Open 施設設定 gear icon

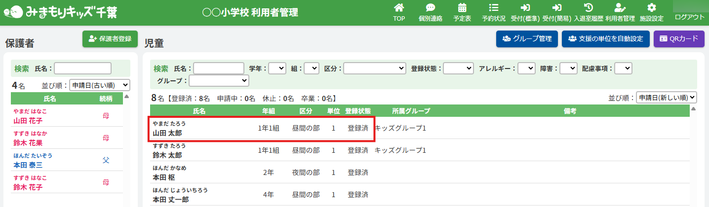click(x=652, y=8)
